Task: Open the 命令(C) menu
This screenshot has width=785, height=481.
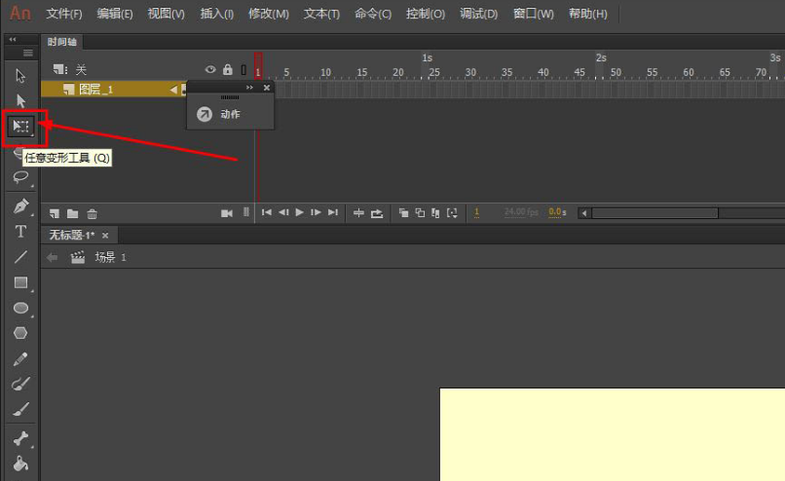Action: tap(373, 14)
